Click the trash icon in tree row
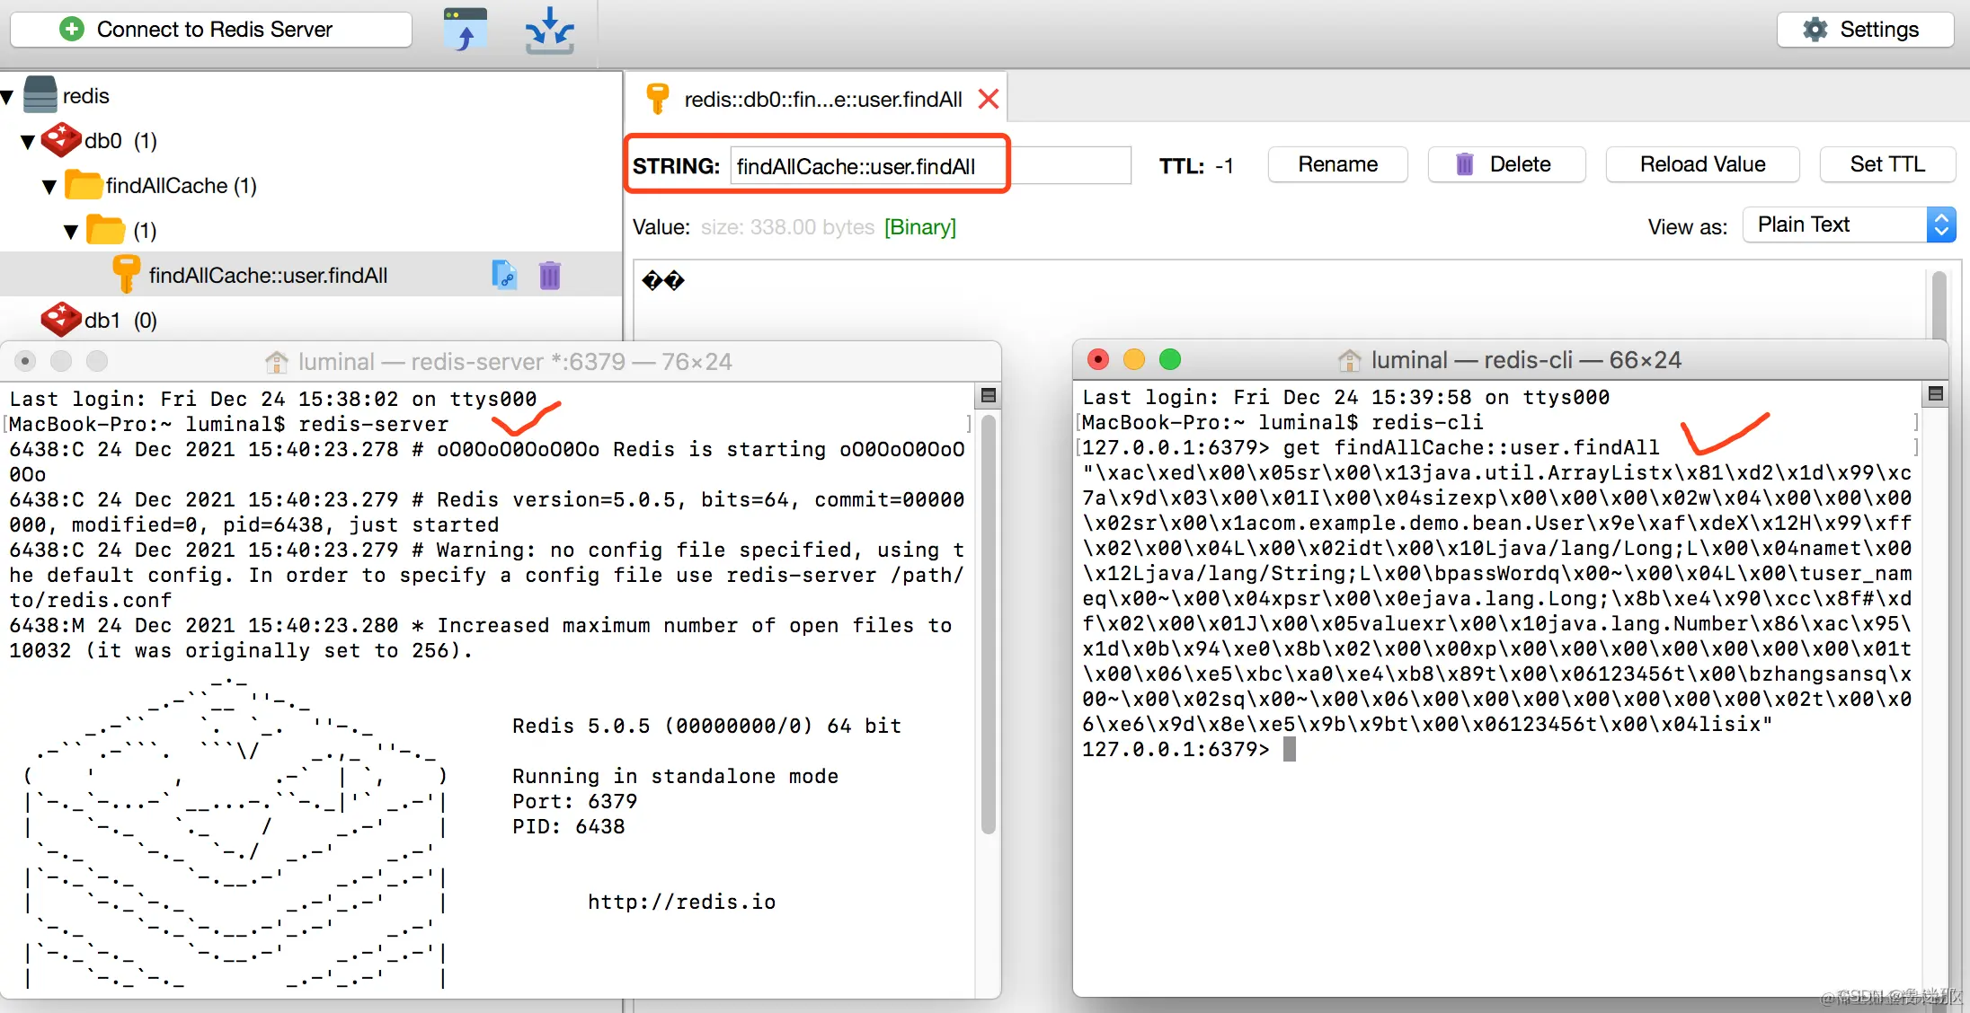The height and width of the screenshot is (1013, 1970). (x=550, y=275)
